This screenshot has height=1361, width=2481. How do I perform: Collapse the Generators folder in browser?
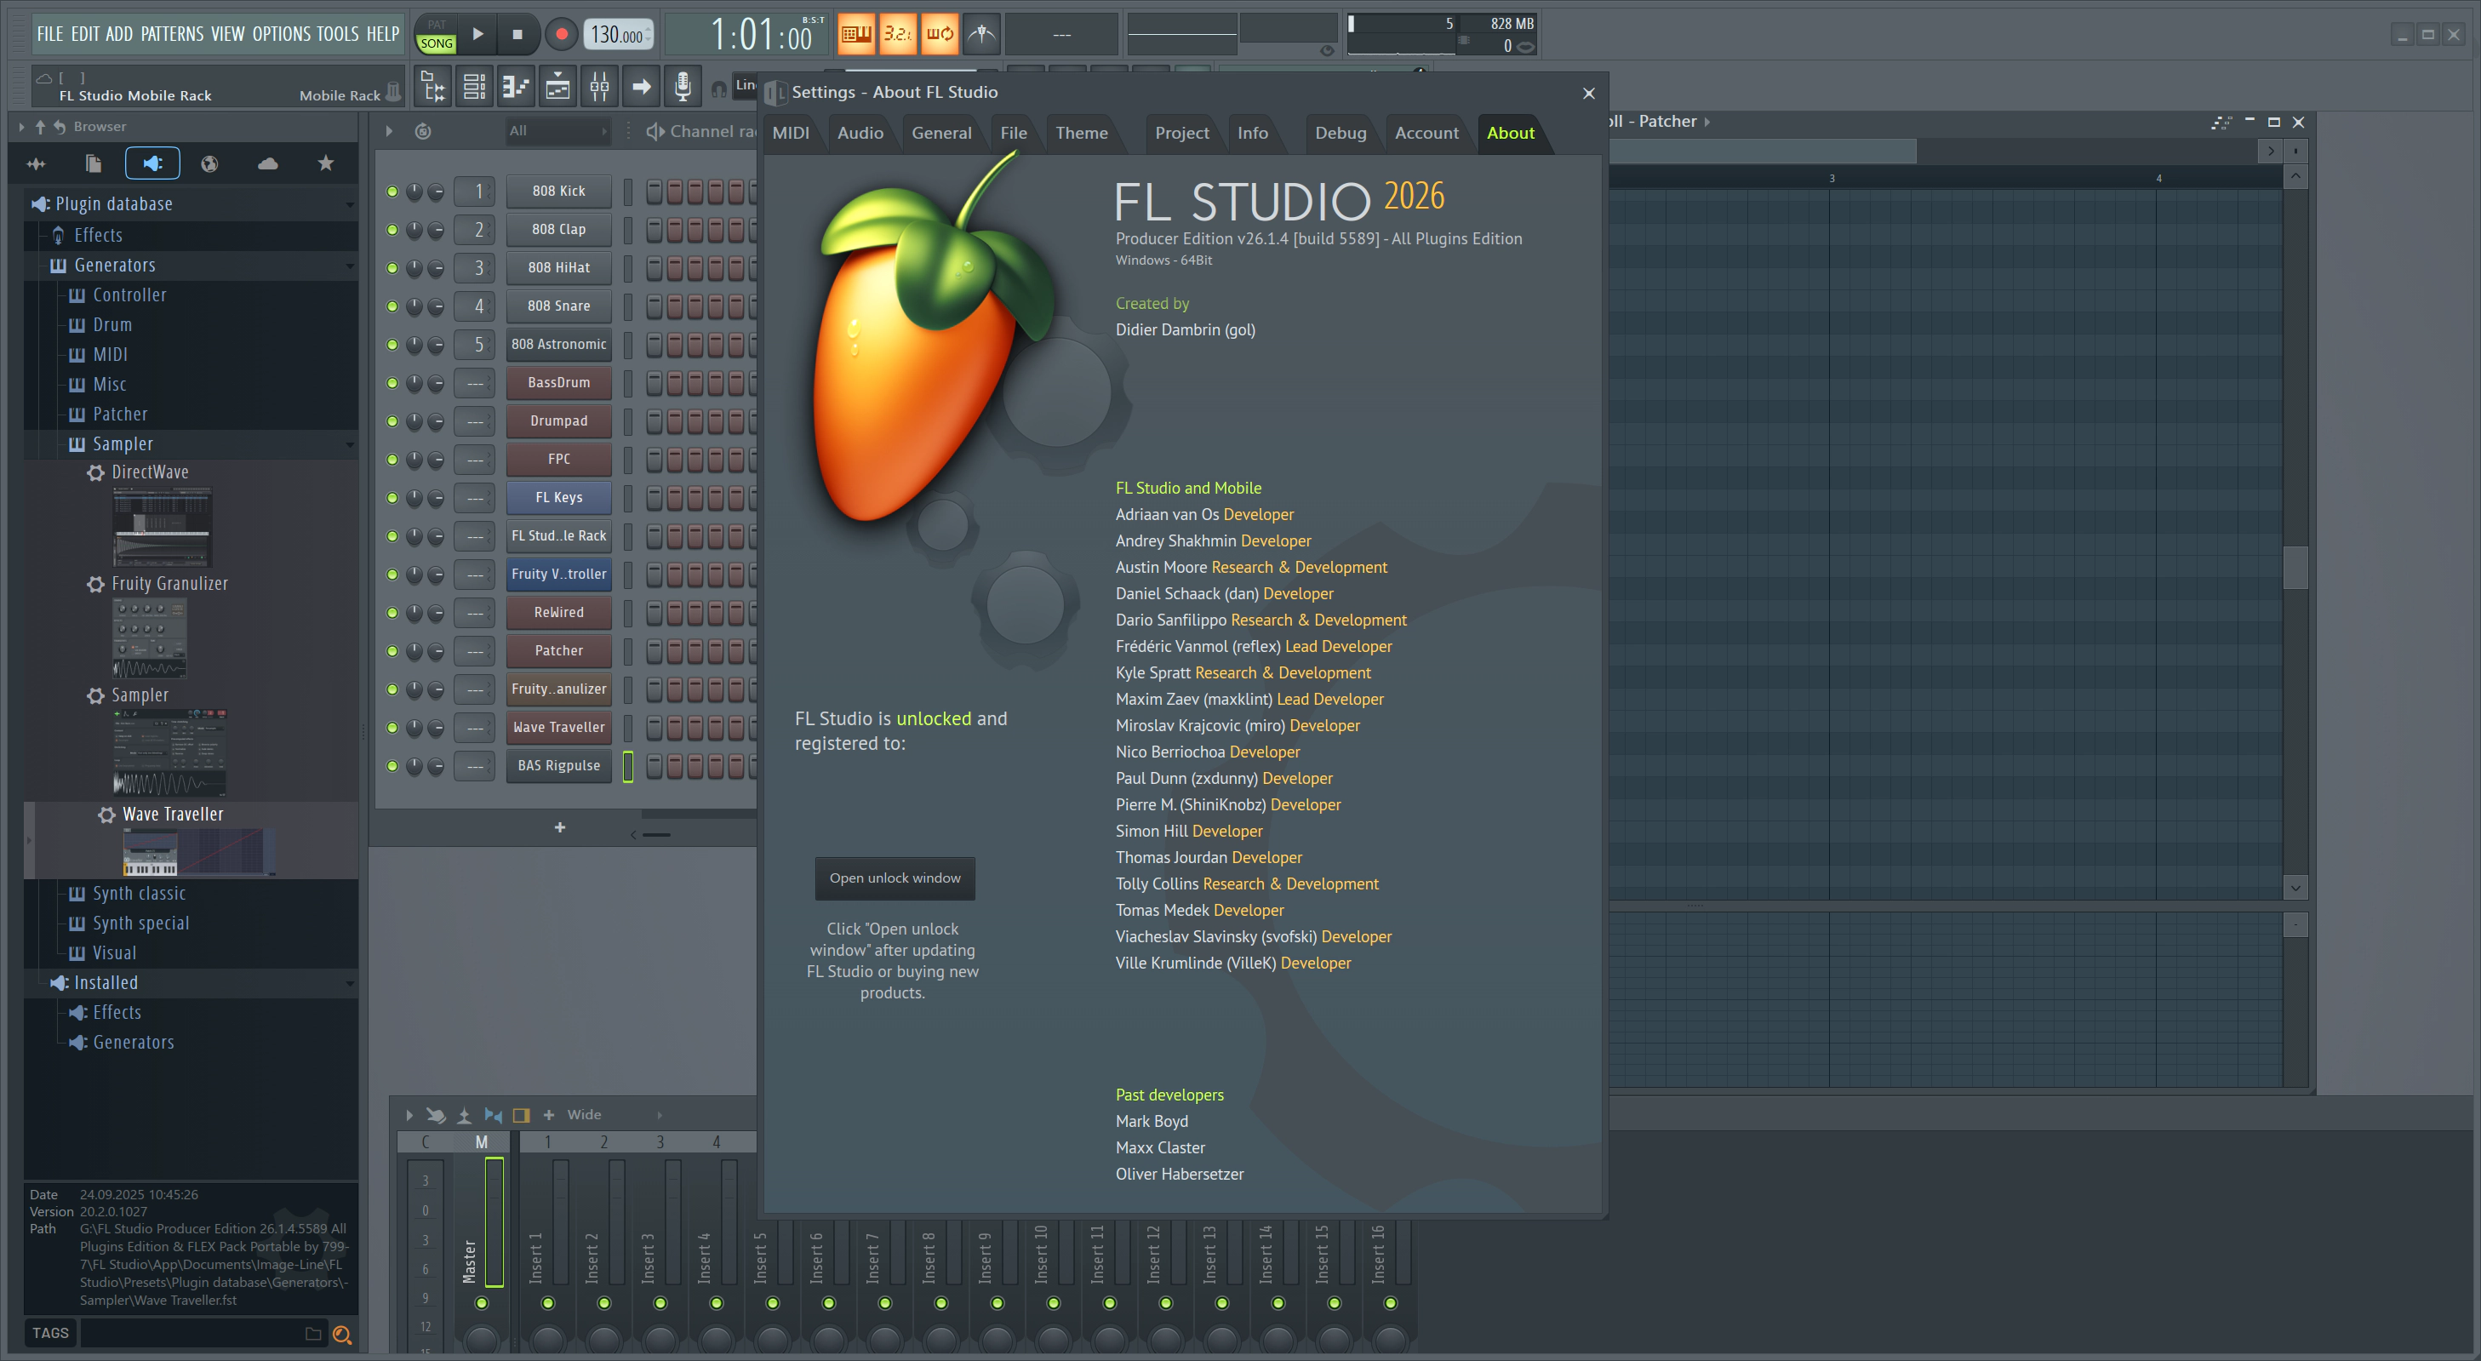(350, 266)
